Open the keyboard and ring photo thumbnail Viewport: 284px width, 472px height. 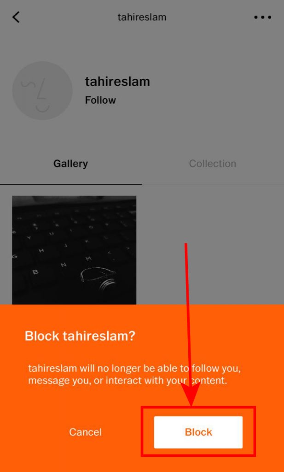74,250
